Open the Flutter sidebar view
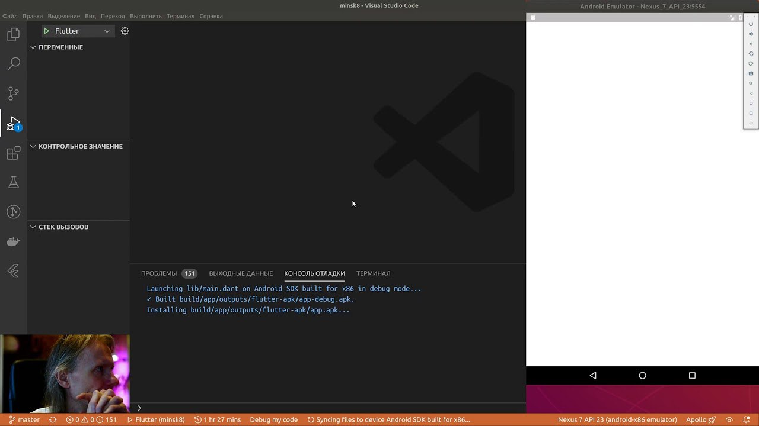759x426 pixels. [13, 271]
